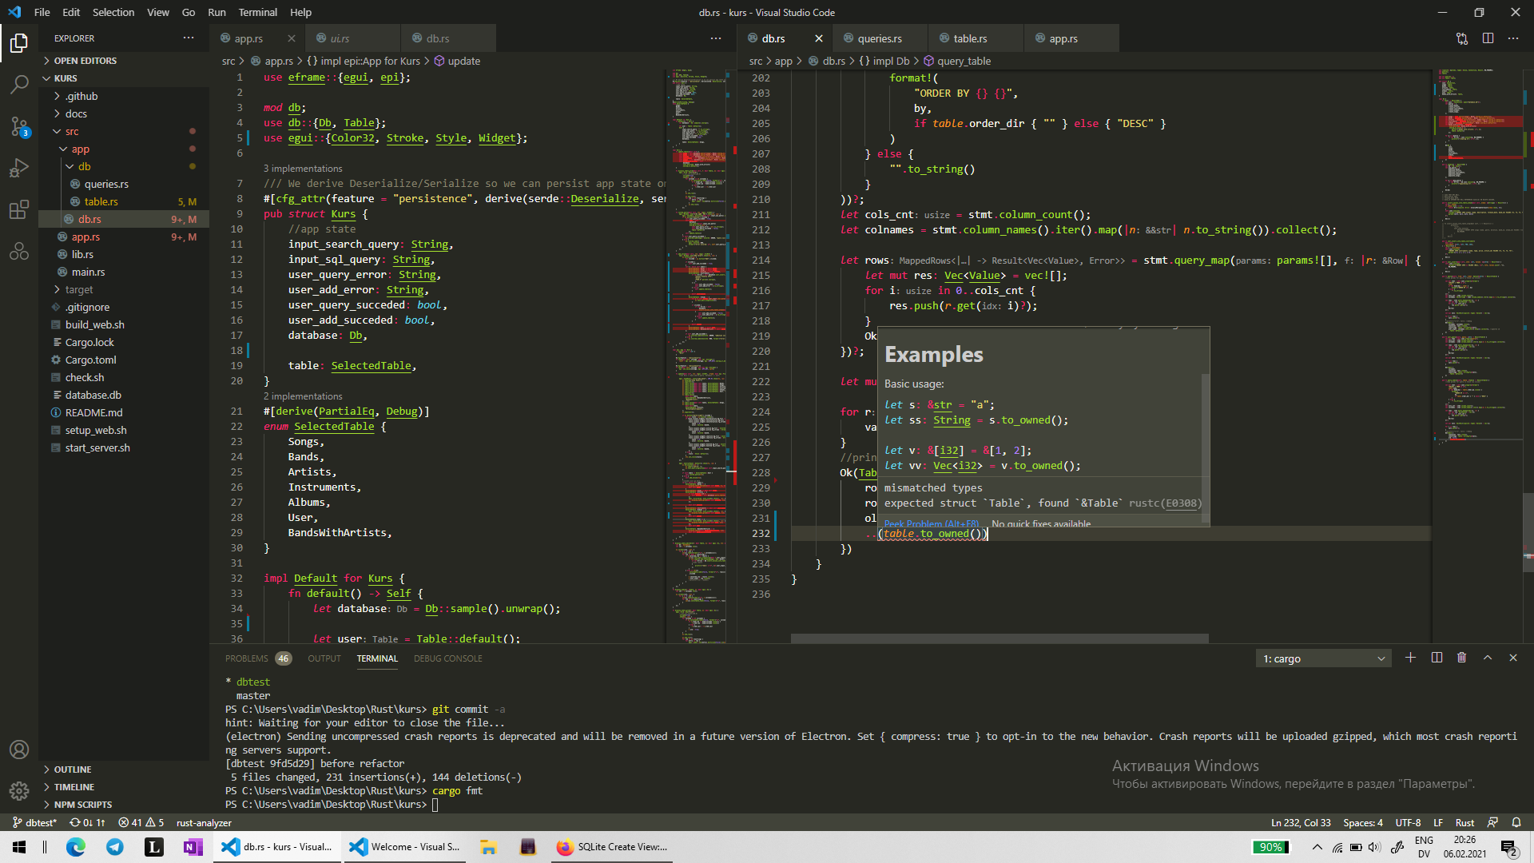
Task: Open table.rs in the file explorer
Action: (124, 201)
